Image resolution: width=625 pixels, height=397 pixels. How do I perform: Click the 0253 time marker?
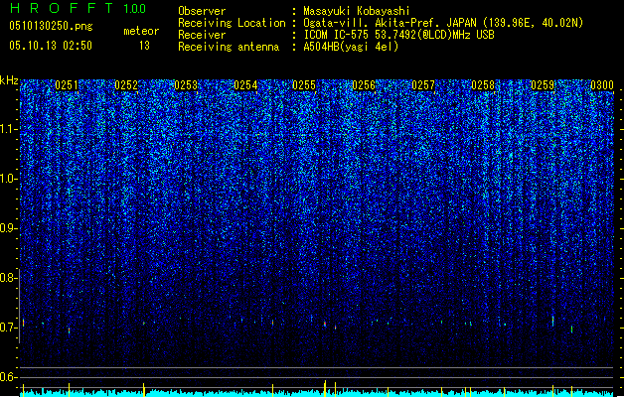pos(186,85)
